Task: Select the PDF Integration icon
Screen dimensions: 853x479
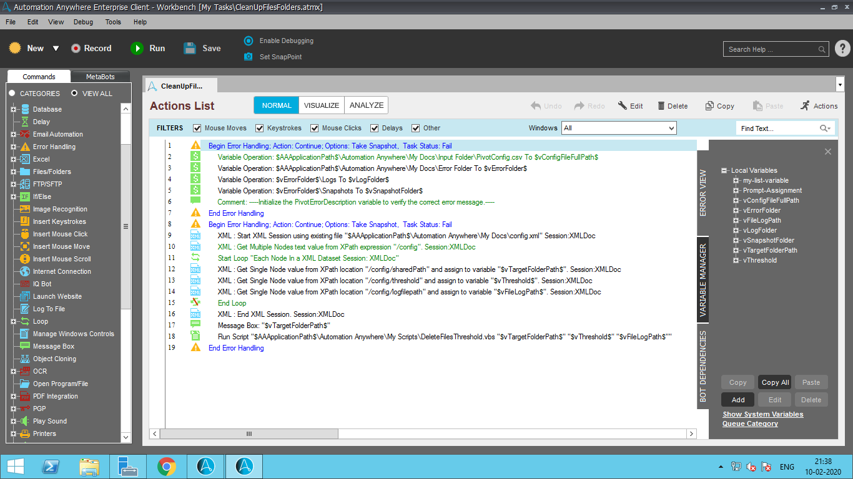Action: [x=25, y=396]
